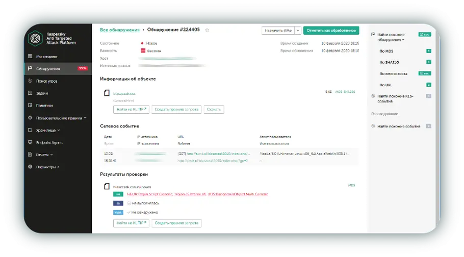Open Поиск угроз menu item
The height and width of the screenshot is (257, 464).
46,81
